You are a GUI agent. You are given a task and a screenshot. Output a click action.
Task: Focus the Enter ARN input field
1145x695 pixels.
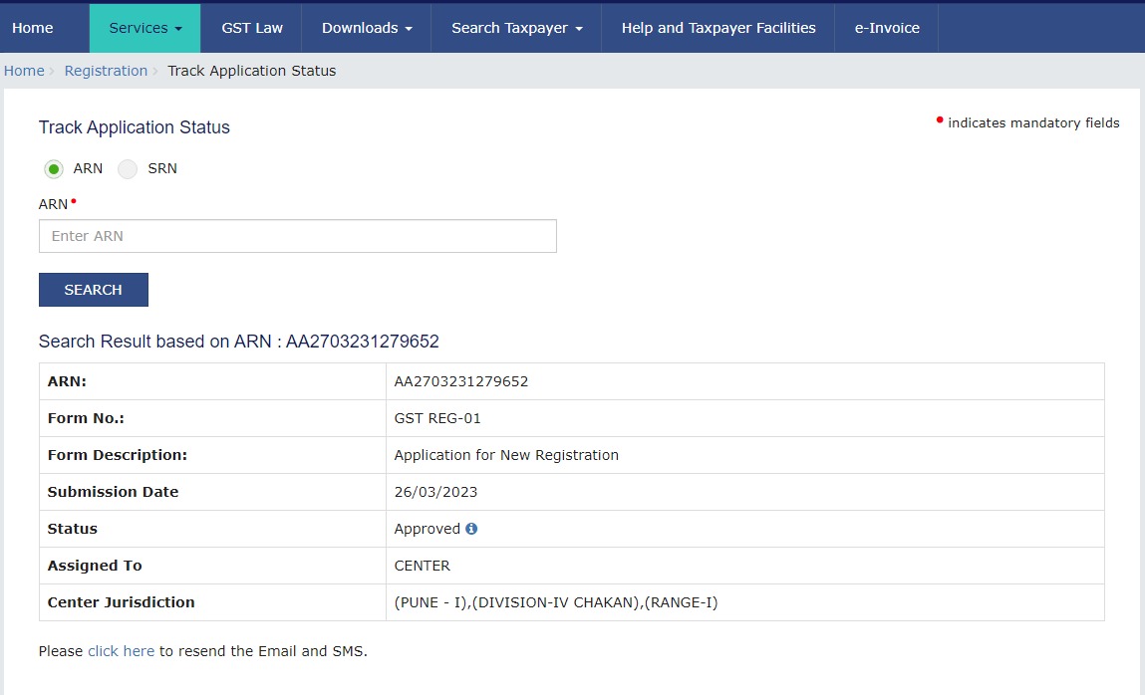coord(298,236)
